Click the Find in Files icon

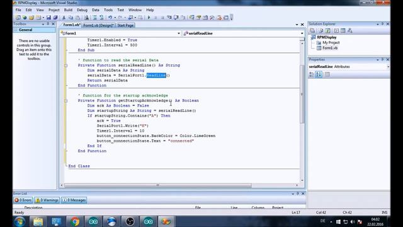pyautogui.click(x=86, y=18)
